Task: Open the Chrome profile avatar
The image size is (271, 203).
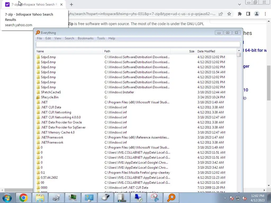Action: (257, 14)
